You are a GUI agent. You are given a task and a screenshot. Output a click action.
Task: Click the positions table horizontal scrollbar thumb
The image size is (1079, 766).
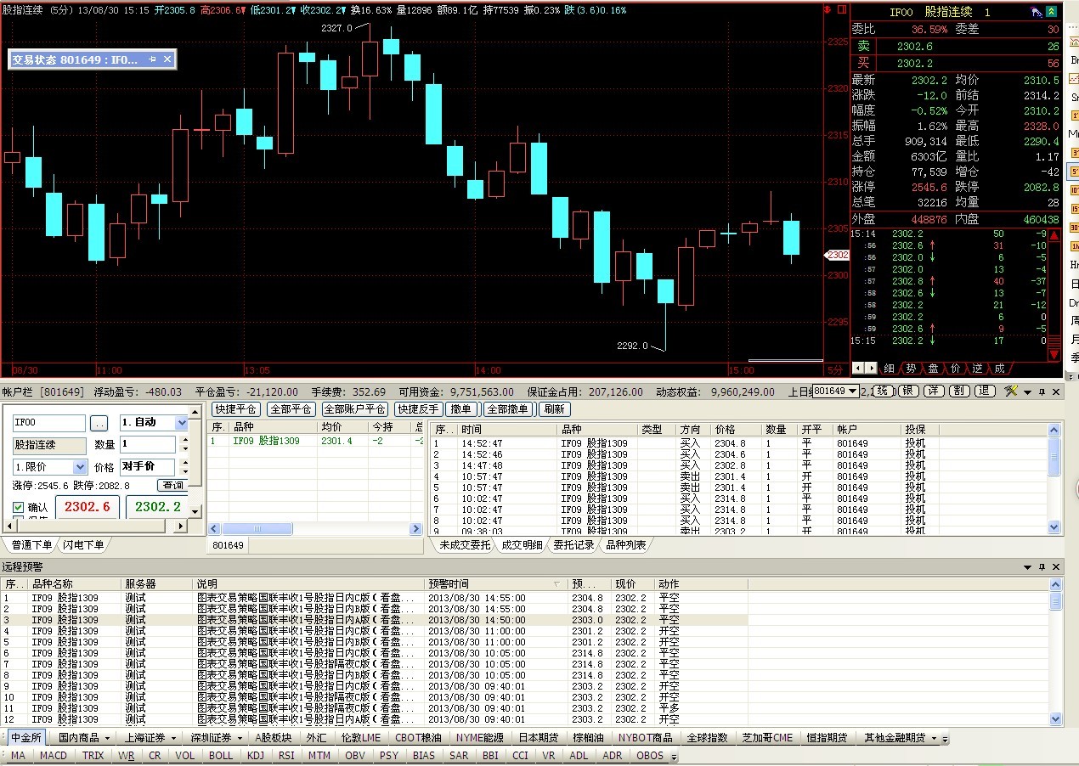click(257, 529)
